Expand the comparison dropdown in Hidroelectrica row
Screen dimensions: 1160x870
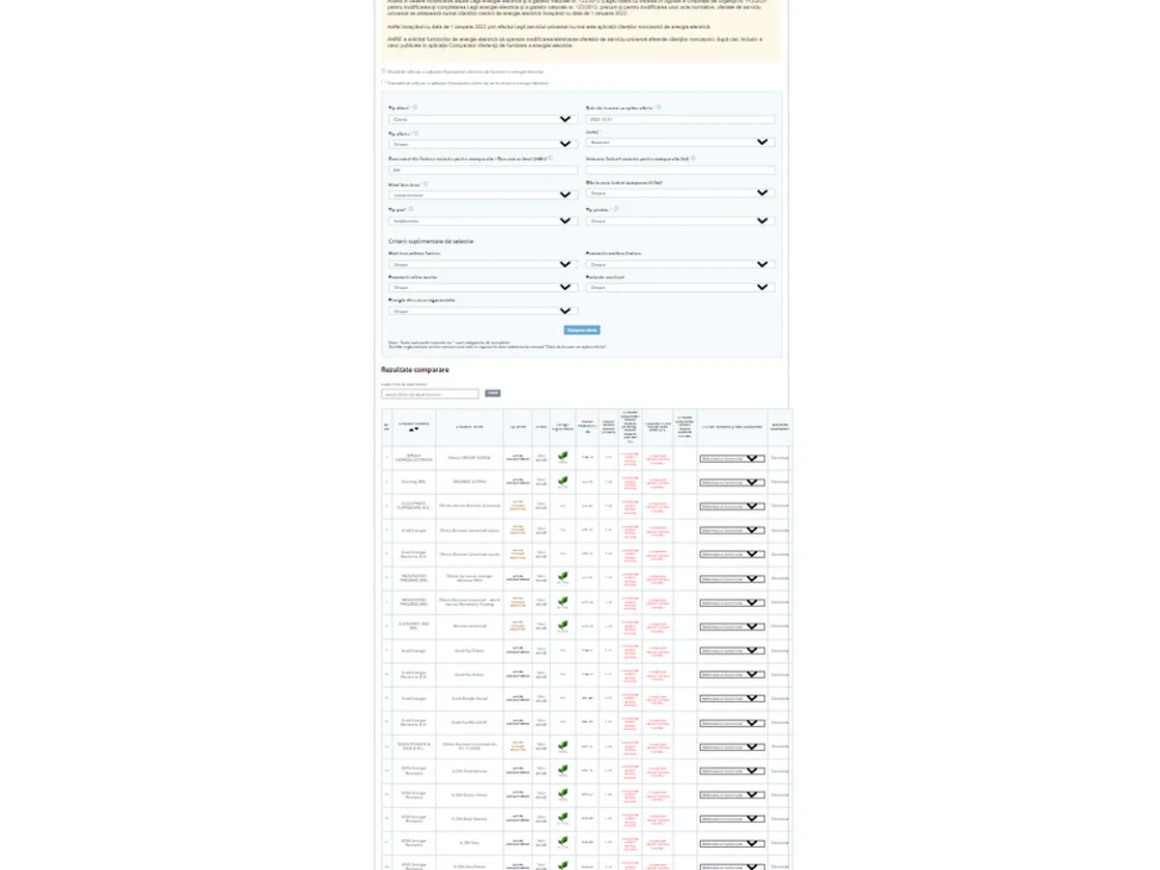pyautogui.click(x=732, y=458)
